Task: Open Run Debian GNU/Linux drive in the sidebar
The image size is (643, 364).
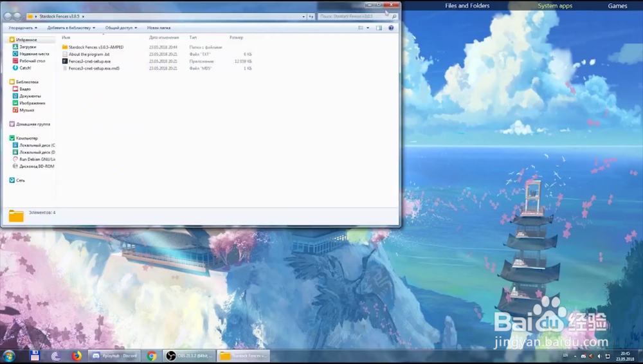Action: (37, 159)
